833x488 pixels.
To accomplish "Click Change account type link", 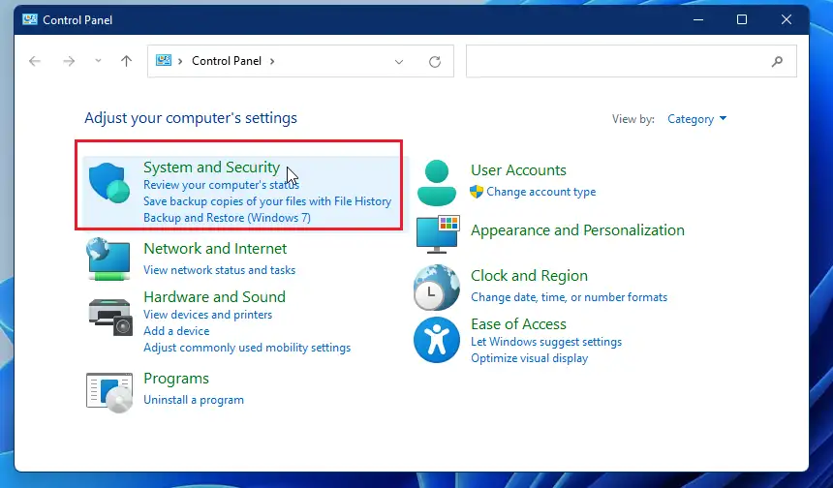I will (540, 192).
